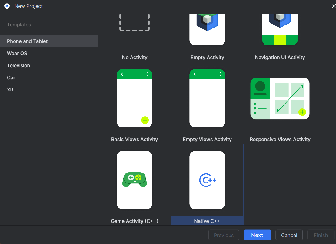The image size is (336, 244).
Task: Click the Templates heading label
Action: coord(19,25)
